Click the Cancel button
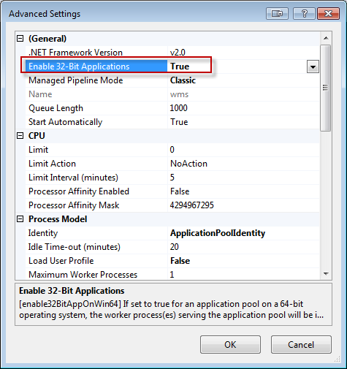The height and width of the screenshot is (369, 347). 301,345
